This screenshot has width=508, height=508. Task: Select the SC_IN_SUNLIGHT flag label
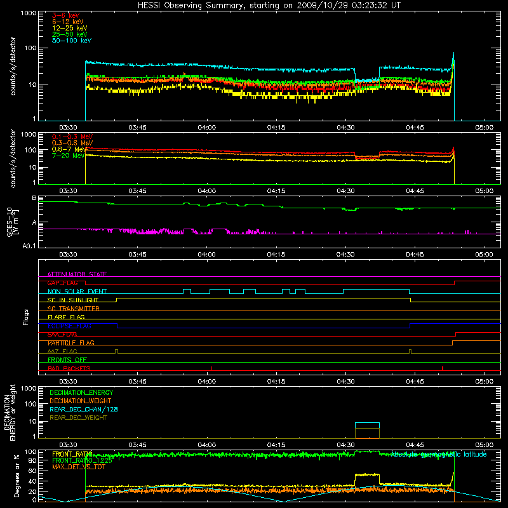tap(73, 300)
